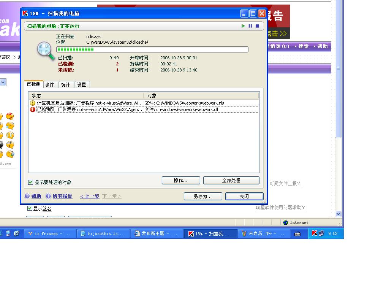
Task: Click the help question mark icon
Action: pos(27,196)
